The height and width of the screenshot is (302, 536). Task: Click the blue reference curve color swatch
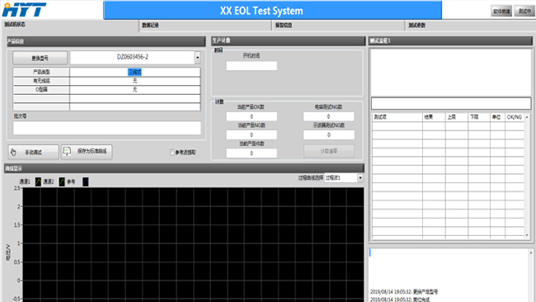pos(86,182)
